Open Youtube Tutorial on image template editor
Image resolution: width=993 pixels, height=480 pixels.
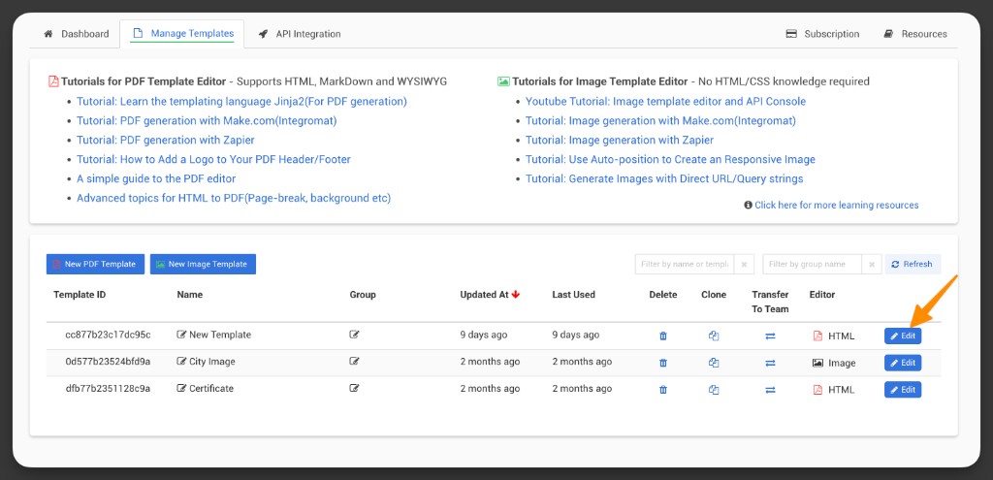click(665, 101)
